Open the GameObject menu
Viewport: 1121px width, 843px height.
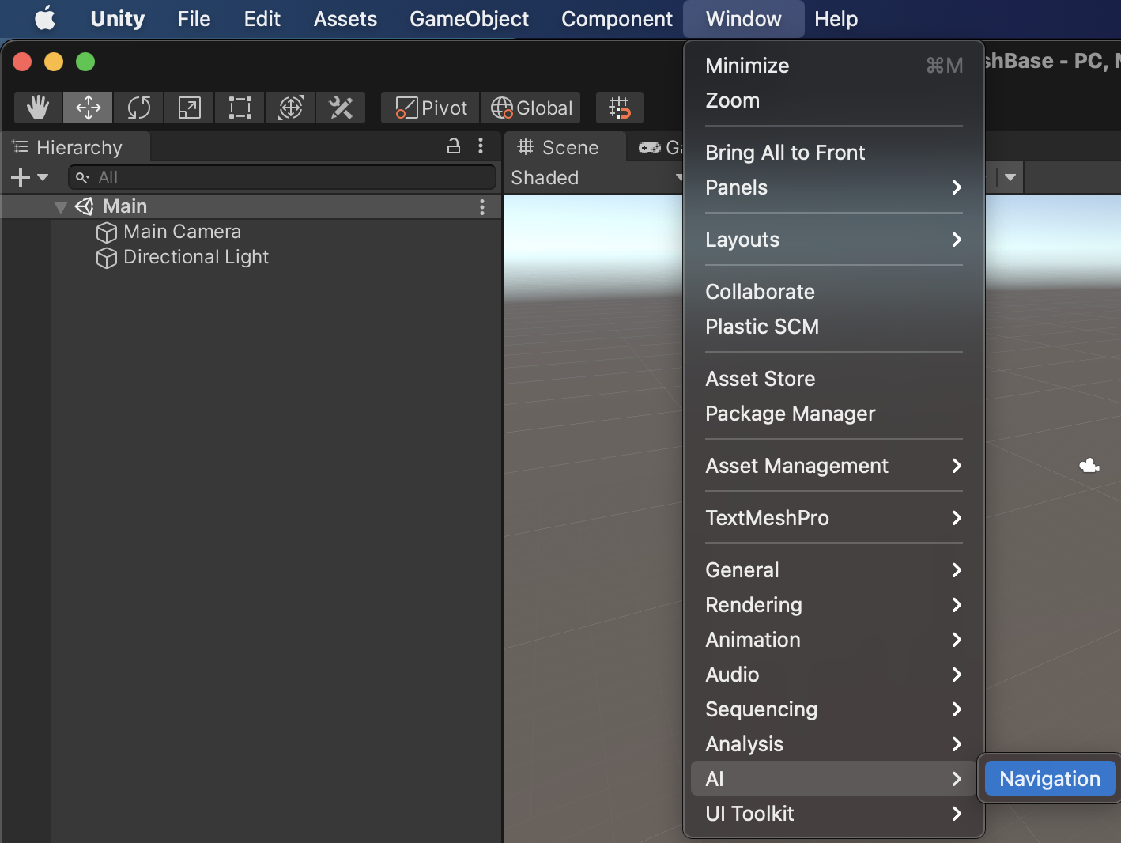tap(470, 18)
